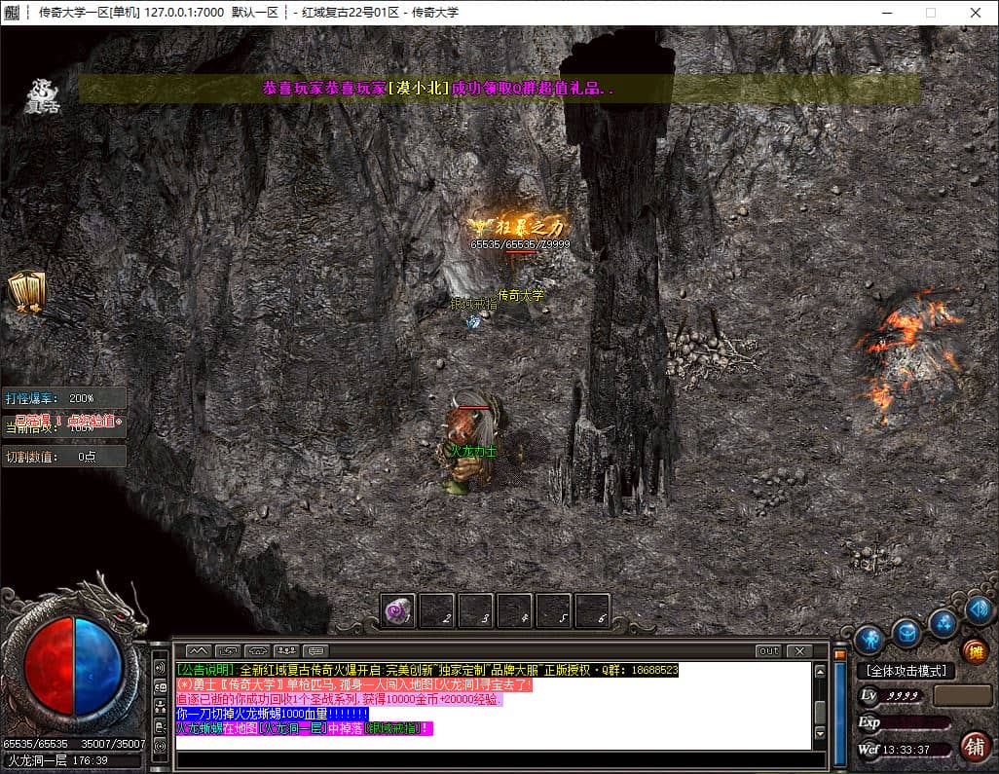Click the 追逐已逝的你成功回收 chat line
This screenshot has height=774, width=999.
(x=340, y=699)
